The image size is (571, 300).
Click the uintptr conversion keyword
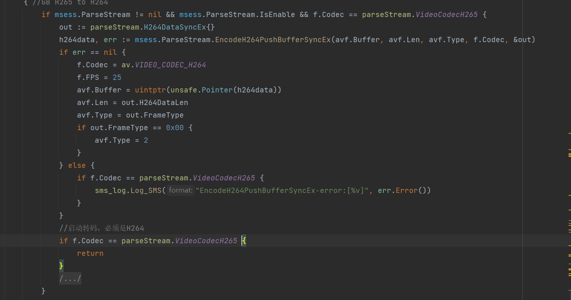[x=150, y=90]
